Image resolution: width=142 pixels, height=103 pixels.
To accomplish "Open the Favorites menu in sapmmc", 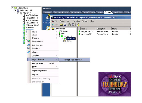I will tap(76, 21).
